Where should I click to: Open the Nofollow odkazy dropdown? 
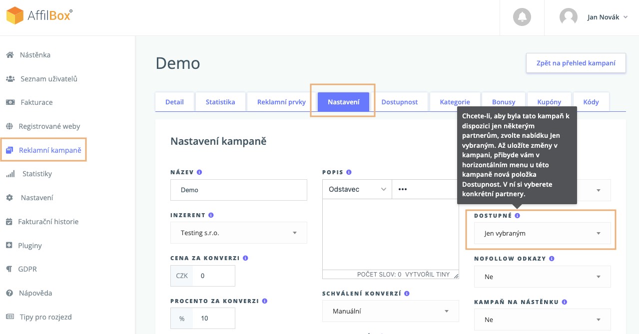pos(542,277)
